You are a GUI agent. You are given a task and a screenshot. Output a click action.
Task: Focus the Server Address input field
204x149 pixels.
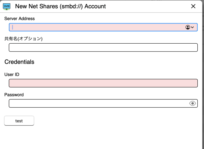(97, 27)
